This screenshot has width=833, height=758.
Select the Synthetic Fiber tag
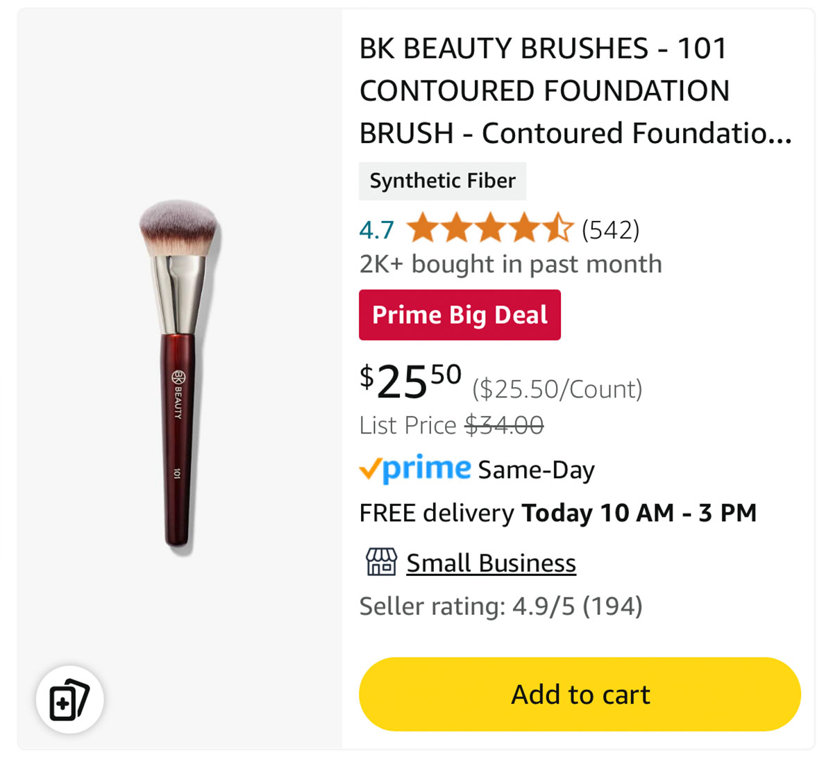[442, 181]
